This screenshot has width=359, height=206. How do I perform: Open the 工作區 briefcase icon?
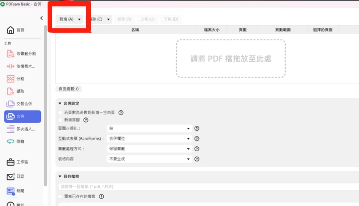coord(10,162)
